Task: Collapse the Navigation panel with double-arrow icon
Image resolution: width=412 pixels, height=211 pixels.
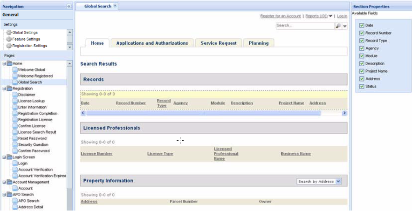Action: (69, 7)
